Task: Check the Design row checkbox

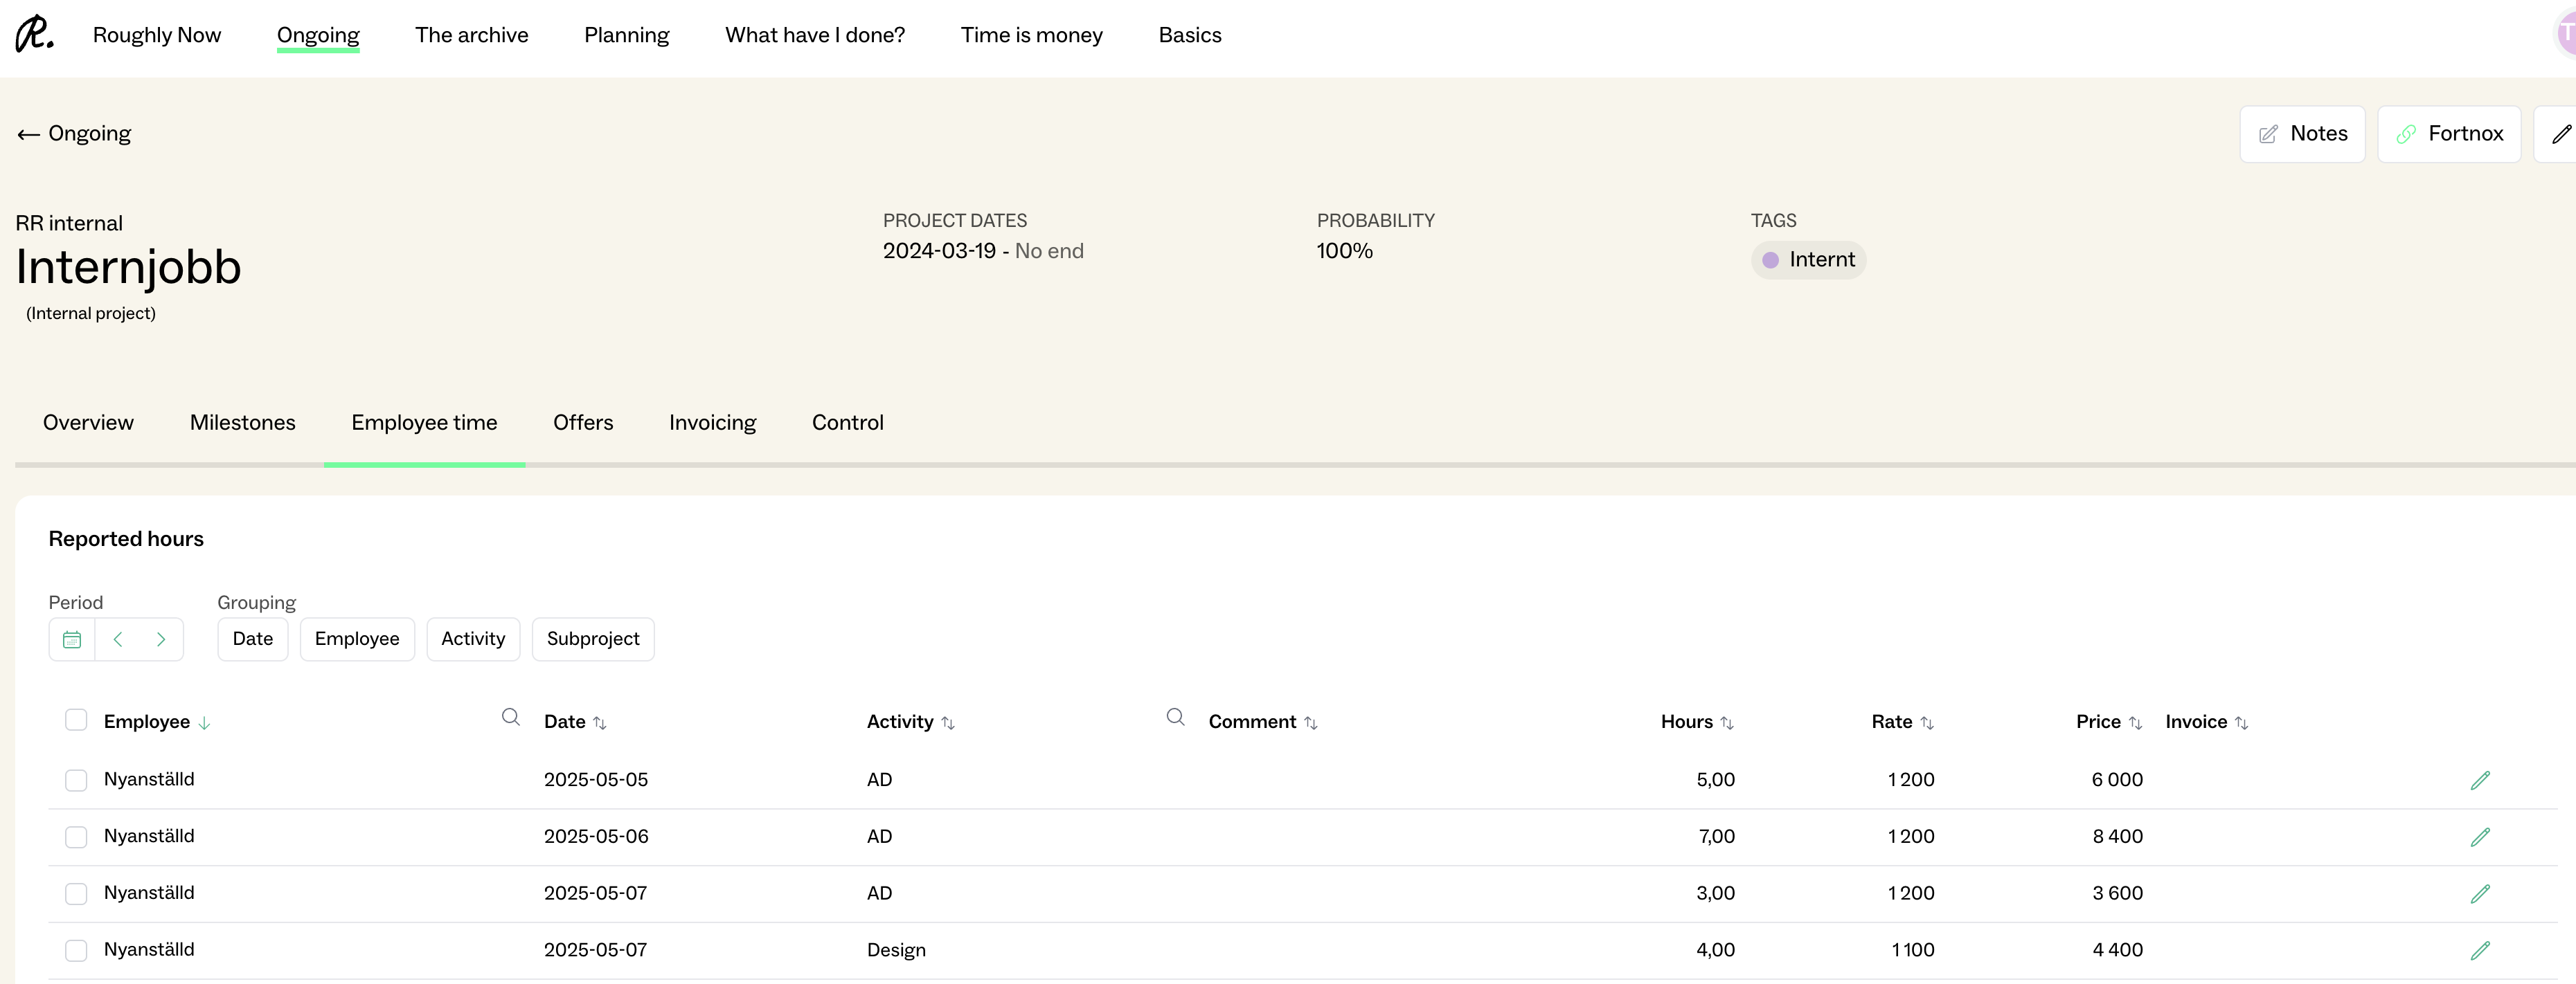Action: click(76, 950)
